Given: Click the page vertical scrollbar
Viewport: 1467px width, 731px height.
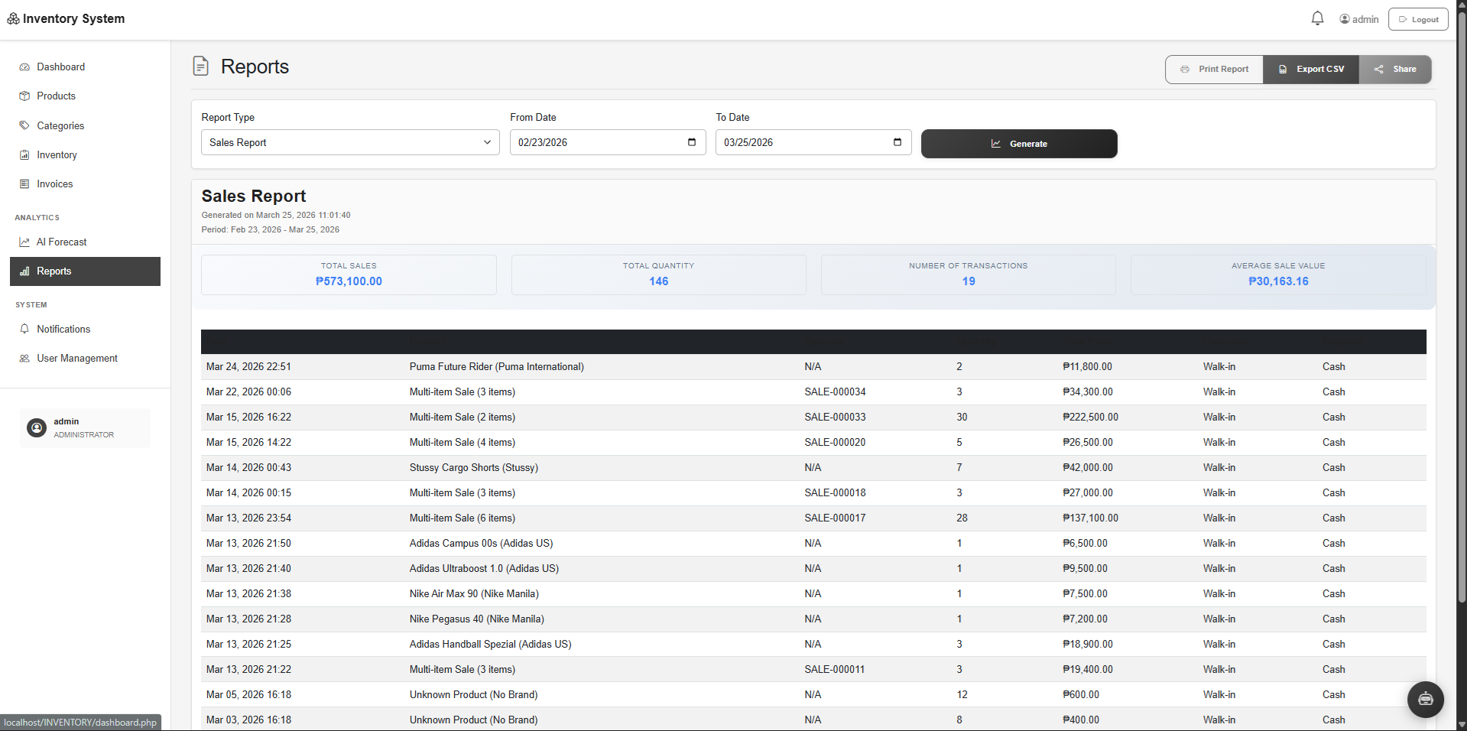Looking at the screenshot, I should pyautogui.click(x=1462, y=306).
